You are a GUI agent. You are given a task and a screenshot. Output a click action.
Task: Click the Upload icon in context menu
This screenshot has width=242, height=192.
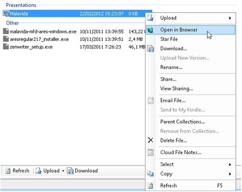(150, 18)
